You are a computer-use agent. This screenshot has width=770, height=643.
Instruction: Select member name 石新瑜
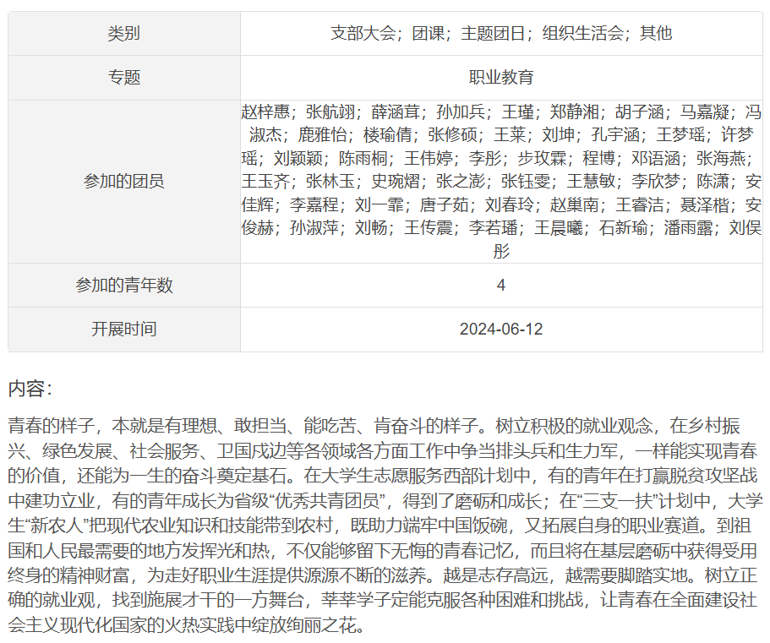point(623,227)
